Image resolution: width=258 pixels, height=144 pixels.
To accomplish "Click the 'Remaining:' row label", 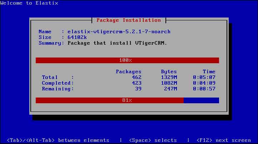I will point(58,89).
